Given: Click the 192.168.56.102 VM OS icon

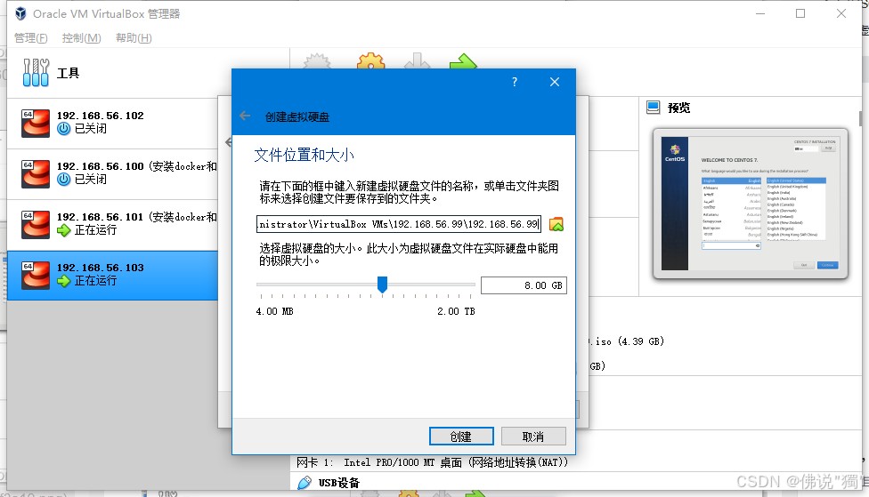Looking at the screenshot, I should coord(36,123).
